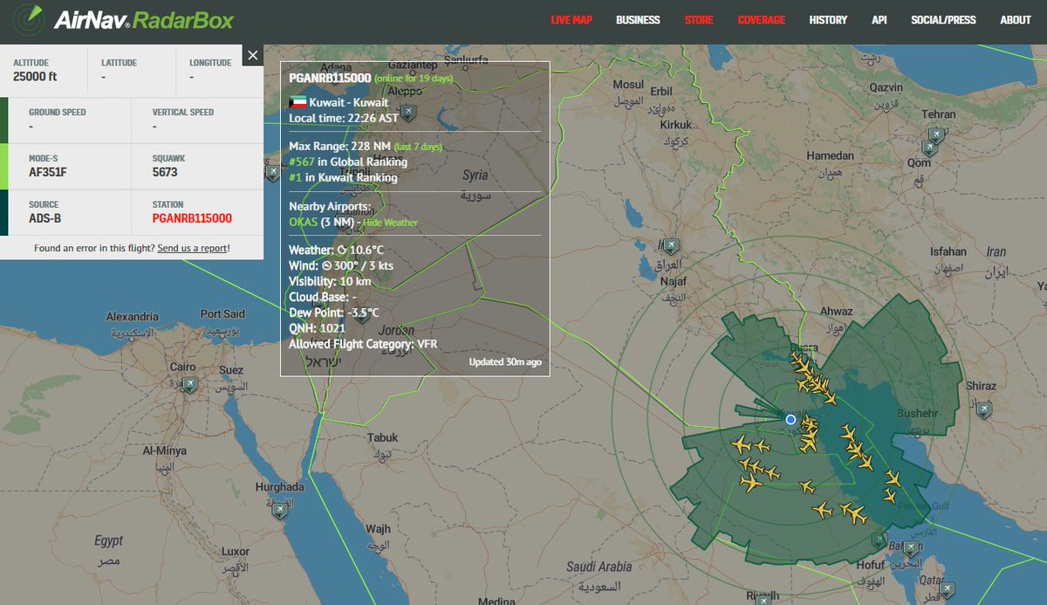Image resolution: width=1047 pixels, height=605 pixels.
Task: Go to the STORE page
Action: click(x=699, y=20)
